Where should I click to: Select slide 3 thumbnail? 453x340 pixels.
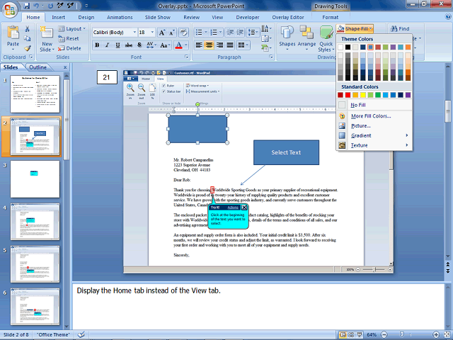tap(35, 179)
